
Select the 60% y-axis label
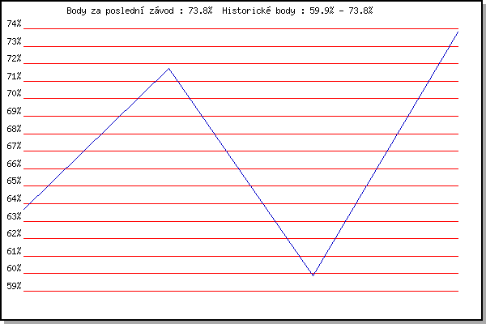(x=15, y=268)
